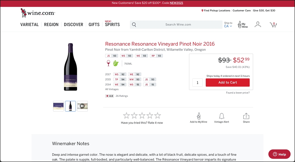Click the NEW2021 promo code link
295x162 pixels.
click(x=176, y=3)
